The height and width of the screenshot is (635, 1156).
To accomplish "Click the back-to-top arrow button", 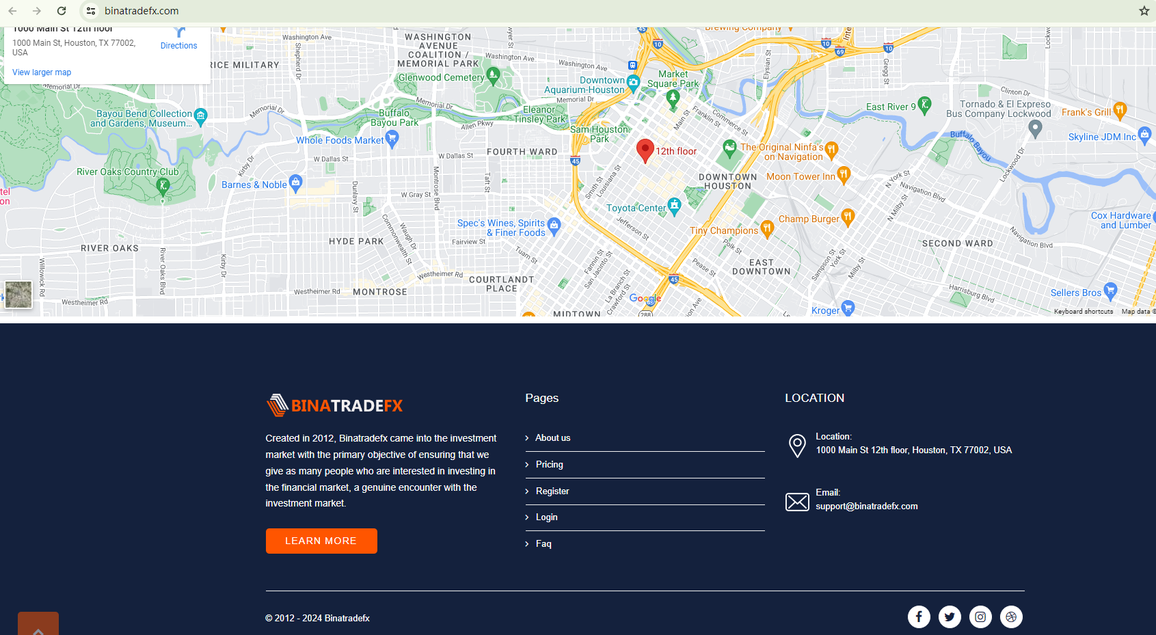I will coord(38,623).
